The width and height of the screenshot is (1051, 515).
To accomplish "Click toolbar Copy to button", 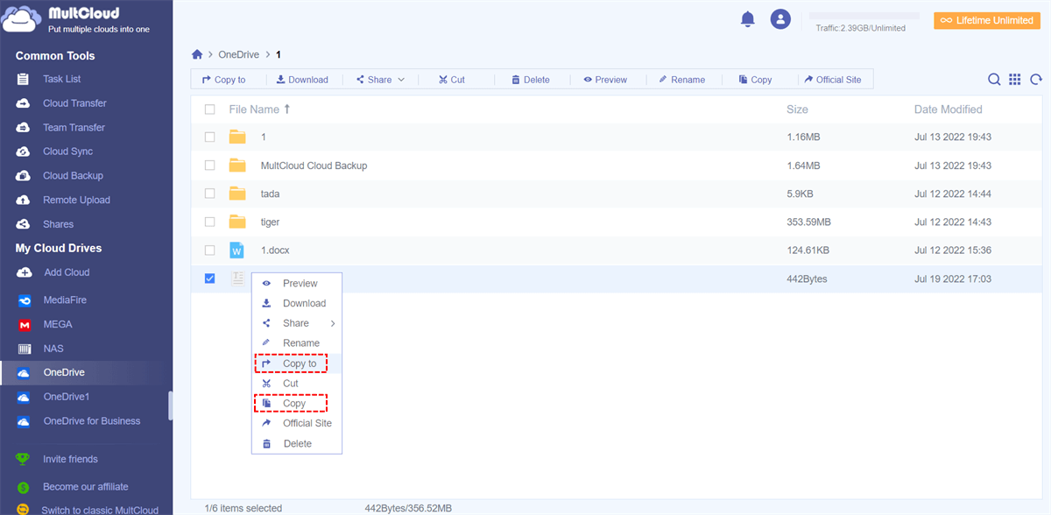I will pyautogui.click(x=223, y=80).
